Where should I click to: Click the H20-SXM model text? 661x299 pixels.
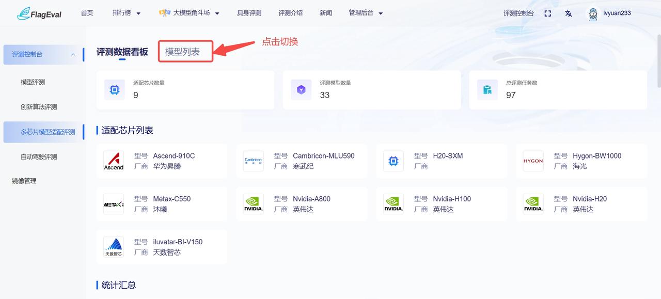[x=448, y=156]
